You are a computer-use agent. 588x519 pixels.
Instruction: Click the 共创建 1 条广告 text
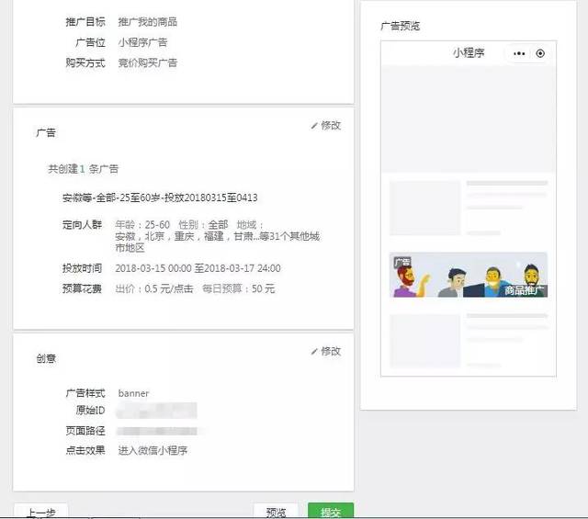click(x=83, y=169)
